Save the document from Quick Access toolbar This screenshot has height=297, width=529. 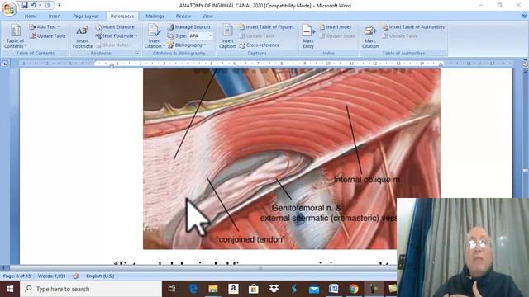(25, 6)
